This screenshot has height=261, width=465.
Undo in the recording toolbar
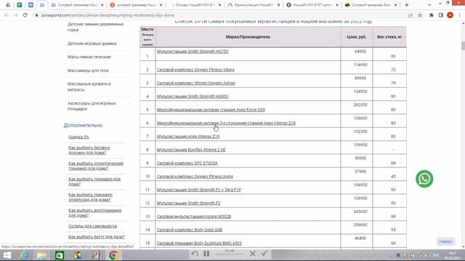(195, 254)
